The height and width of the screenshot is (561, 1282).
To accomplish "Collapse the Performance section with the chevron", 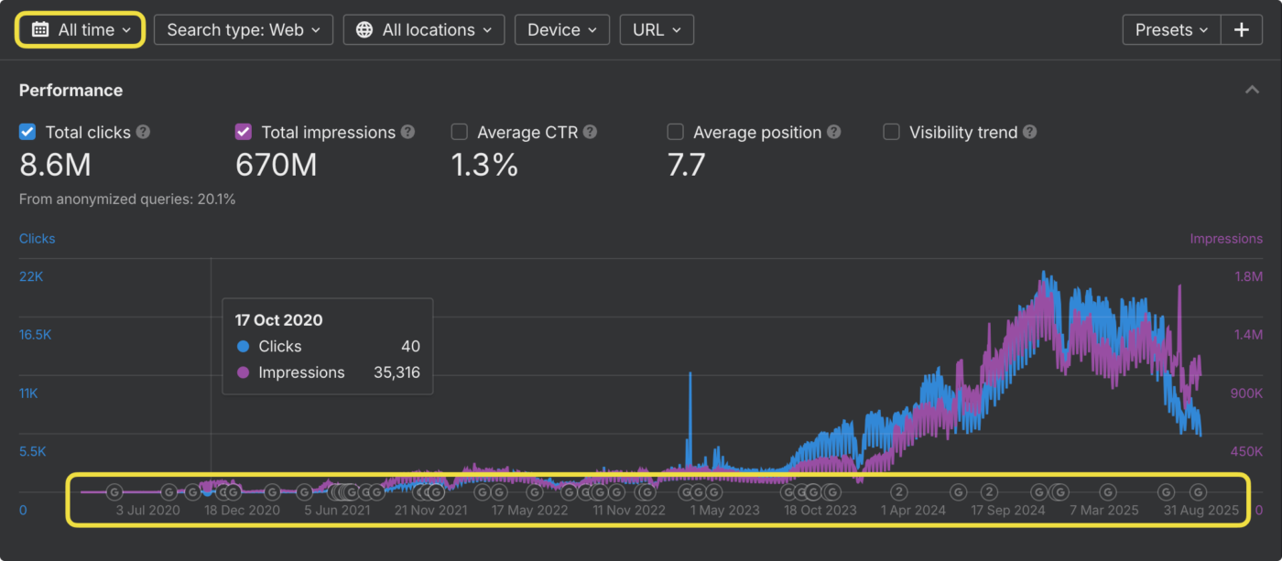I will tap(1252, 89).
